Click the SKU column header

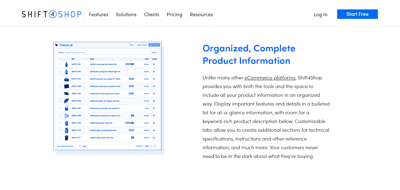click(73, 59)
